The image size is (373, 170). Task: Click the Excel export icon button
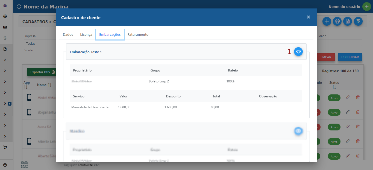[x=348, y=21]
